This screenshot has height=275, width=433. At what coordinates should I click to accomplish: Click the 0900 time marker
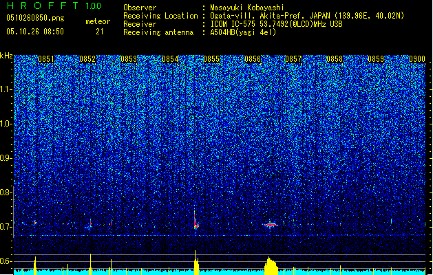(x=417, y=59)
